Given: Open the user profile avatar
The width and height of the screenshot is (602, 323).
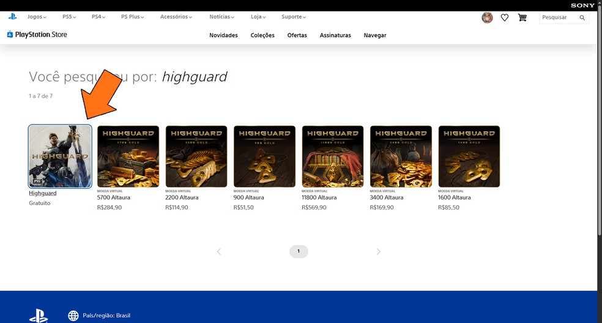Looking at the screenshot, I should (487, 18).
